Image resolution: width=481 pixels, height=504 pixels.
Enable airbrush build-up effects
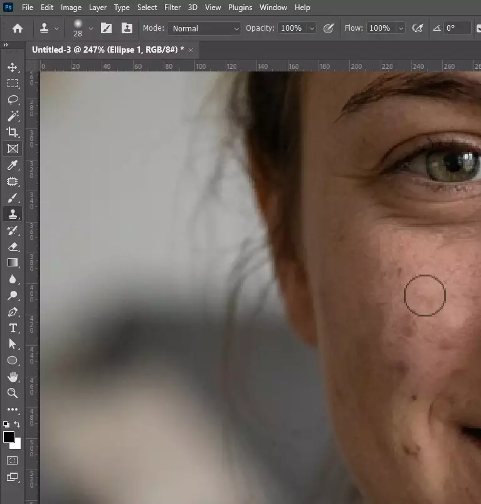pos(417,28)
